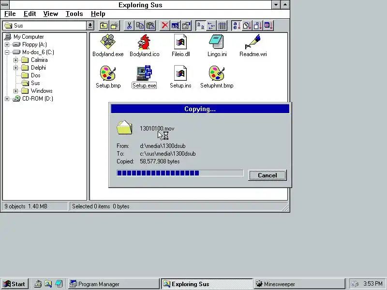The width and height of the screenshot is (387, 290).
Task: Open the Sus folder dropdown arrow
Action: pos(90,26)
